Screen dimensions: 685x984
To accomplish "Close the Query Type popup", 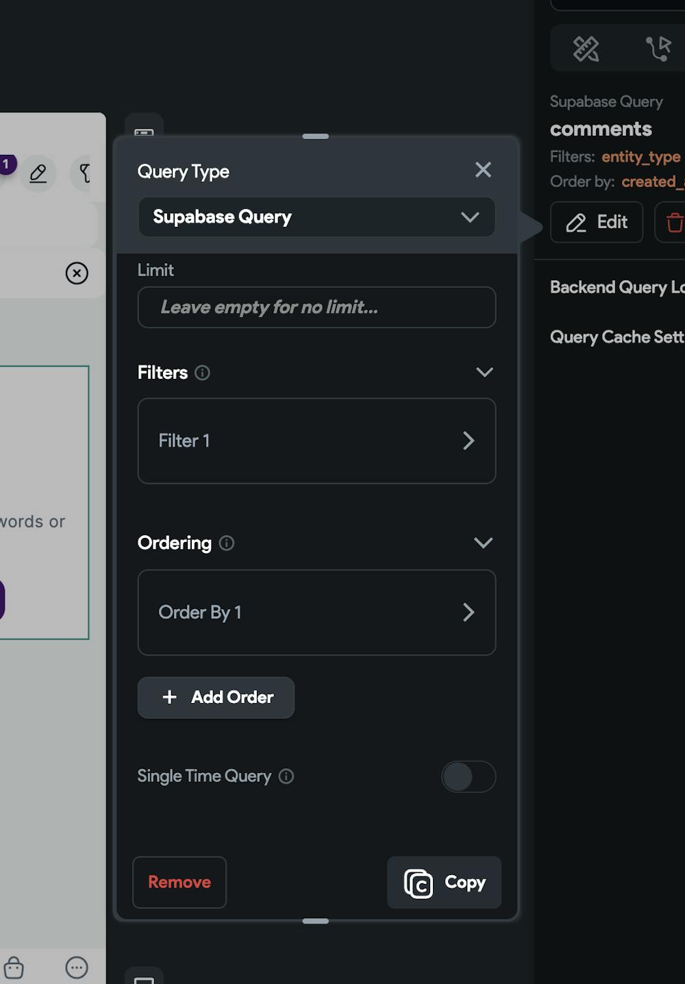I will pos(483,170).
